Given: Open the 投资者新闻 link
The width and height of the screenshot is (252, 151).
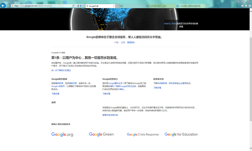Looking at the screenshot, I should point(162,83).
